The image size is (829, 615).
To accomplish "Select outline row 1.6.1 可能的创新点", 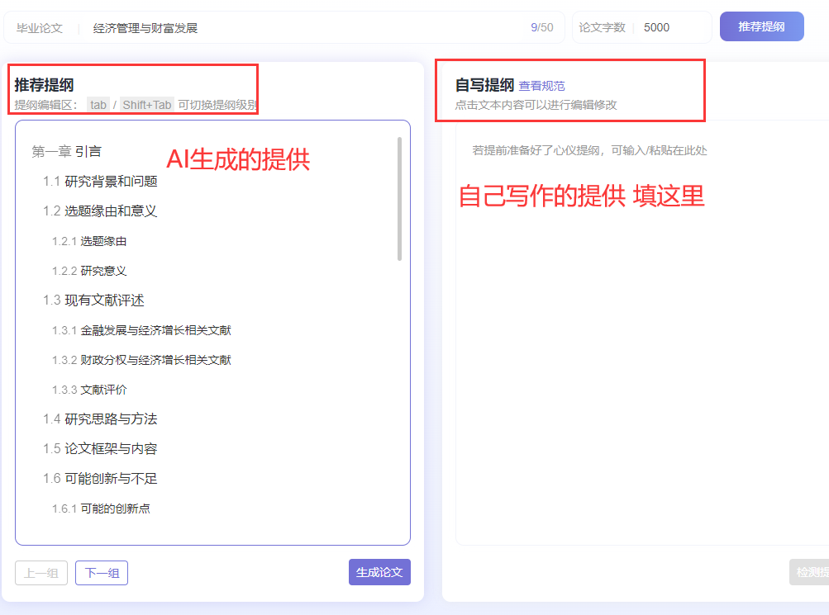I will click(x=101, y=509).
